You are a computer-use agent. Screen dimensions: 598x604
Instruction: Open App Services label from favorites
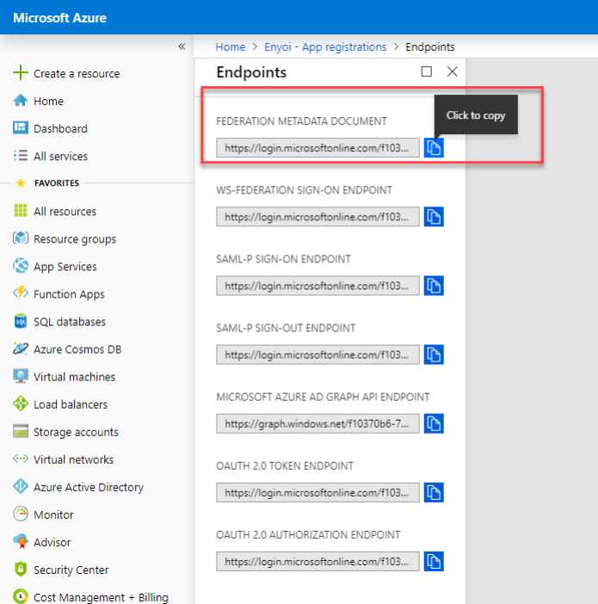tap(65, 267)
